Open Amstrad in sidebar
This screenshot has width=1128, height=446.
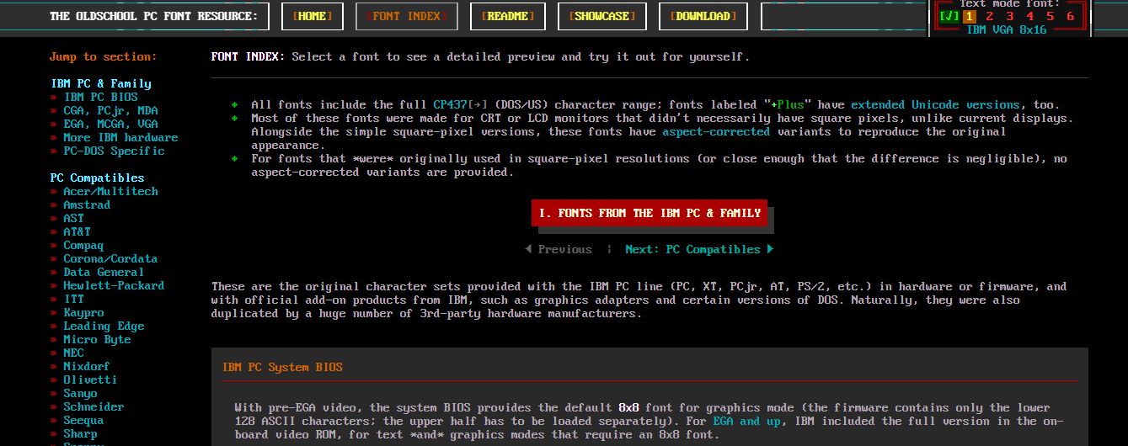(87, 204)
